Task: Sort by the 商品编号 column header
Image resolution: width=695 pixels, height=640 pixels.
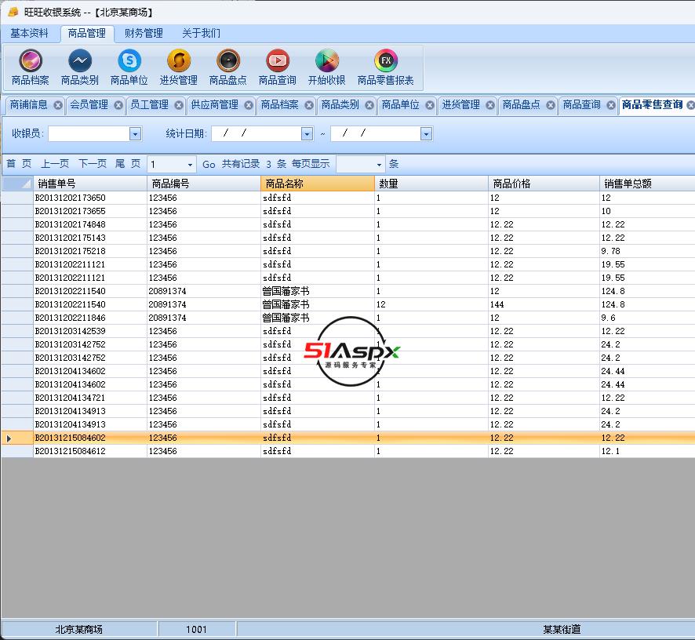Action: tap(204, 184)
